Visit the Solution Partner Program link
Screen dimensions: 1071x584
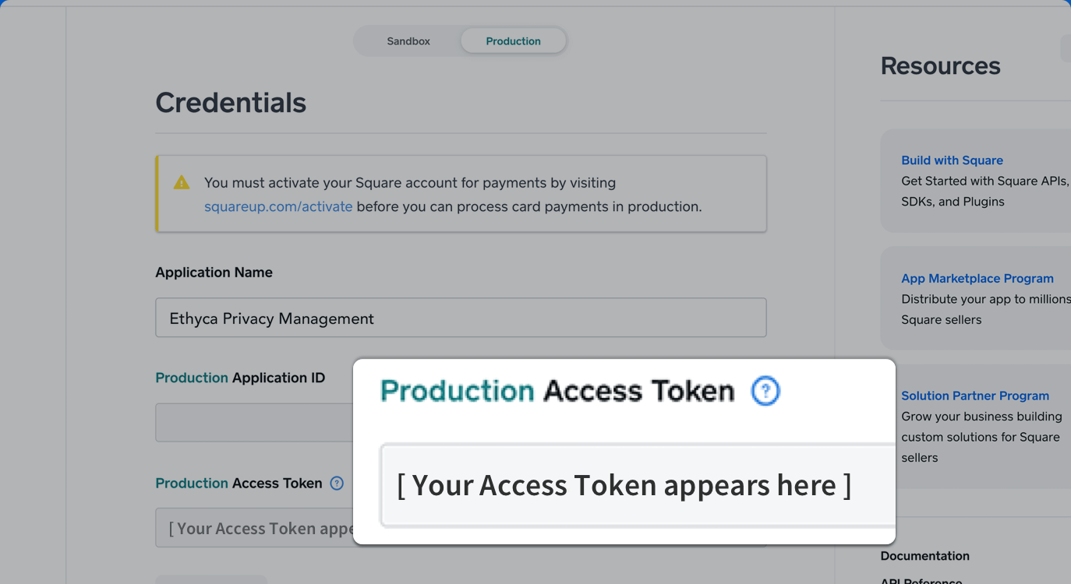click(975, 396)
